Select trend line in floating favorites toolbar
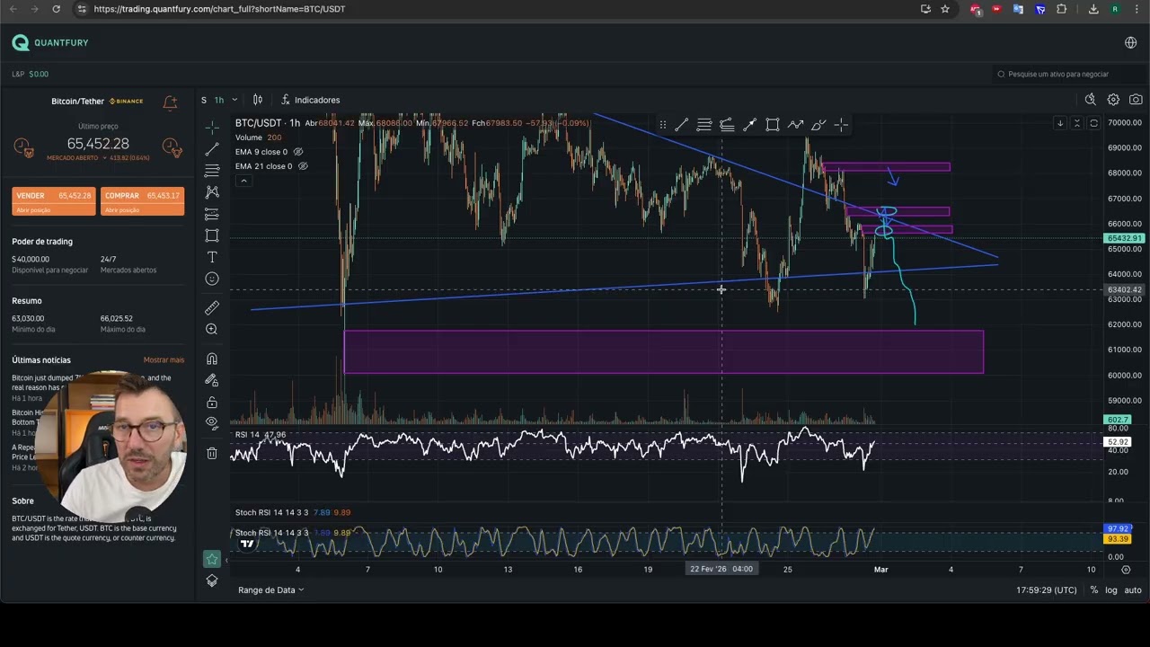 coord(682,125)
